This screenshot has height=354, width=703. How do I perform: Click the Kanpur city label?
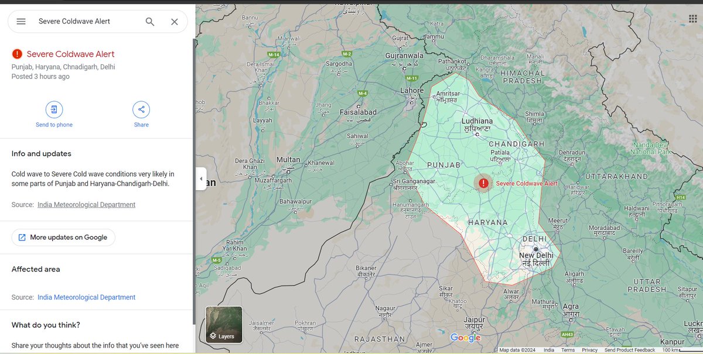pos(671,342)
